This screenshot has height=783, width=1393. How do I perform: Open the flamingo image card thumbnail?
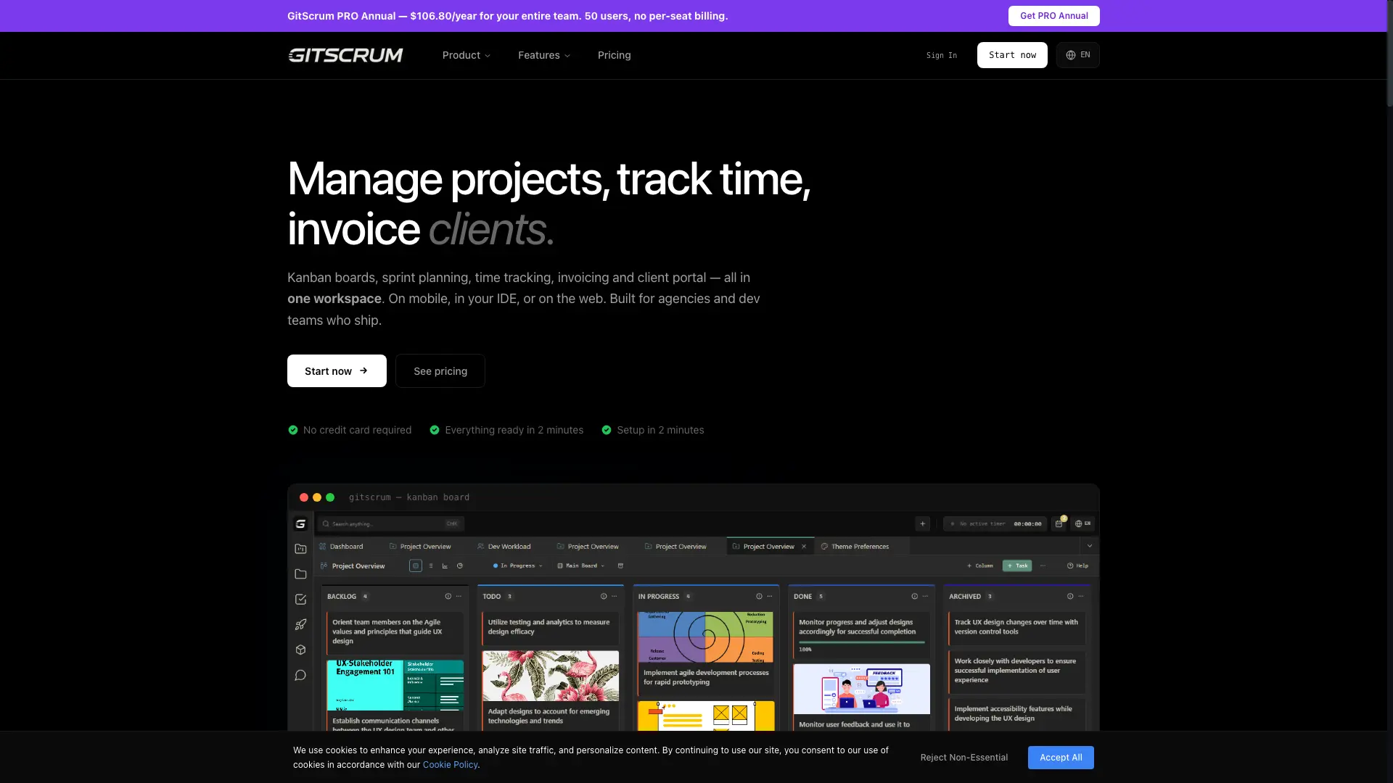click(551, 676)
